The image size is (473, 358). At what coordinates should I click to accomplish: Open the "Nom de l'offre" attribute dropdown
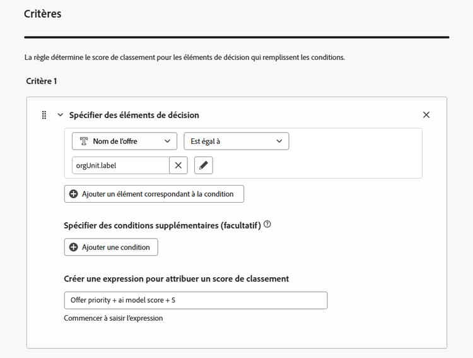(124, 141)
